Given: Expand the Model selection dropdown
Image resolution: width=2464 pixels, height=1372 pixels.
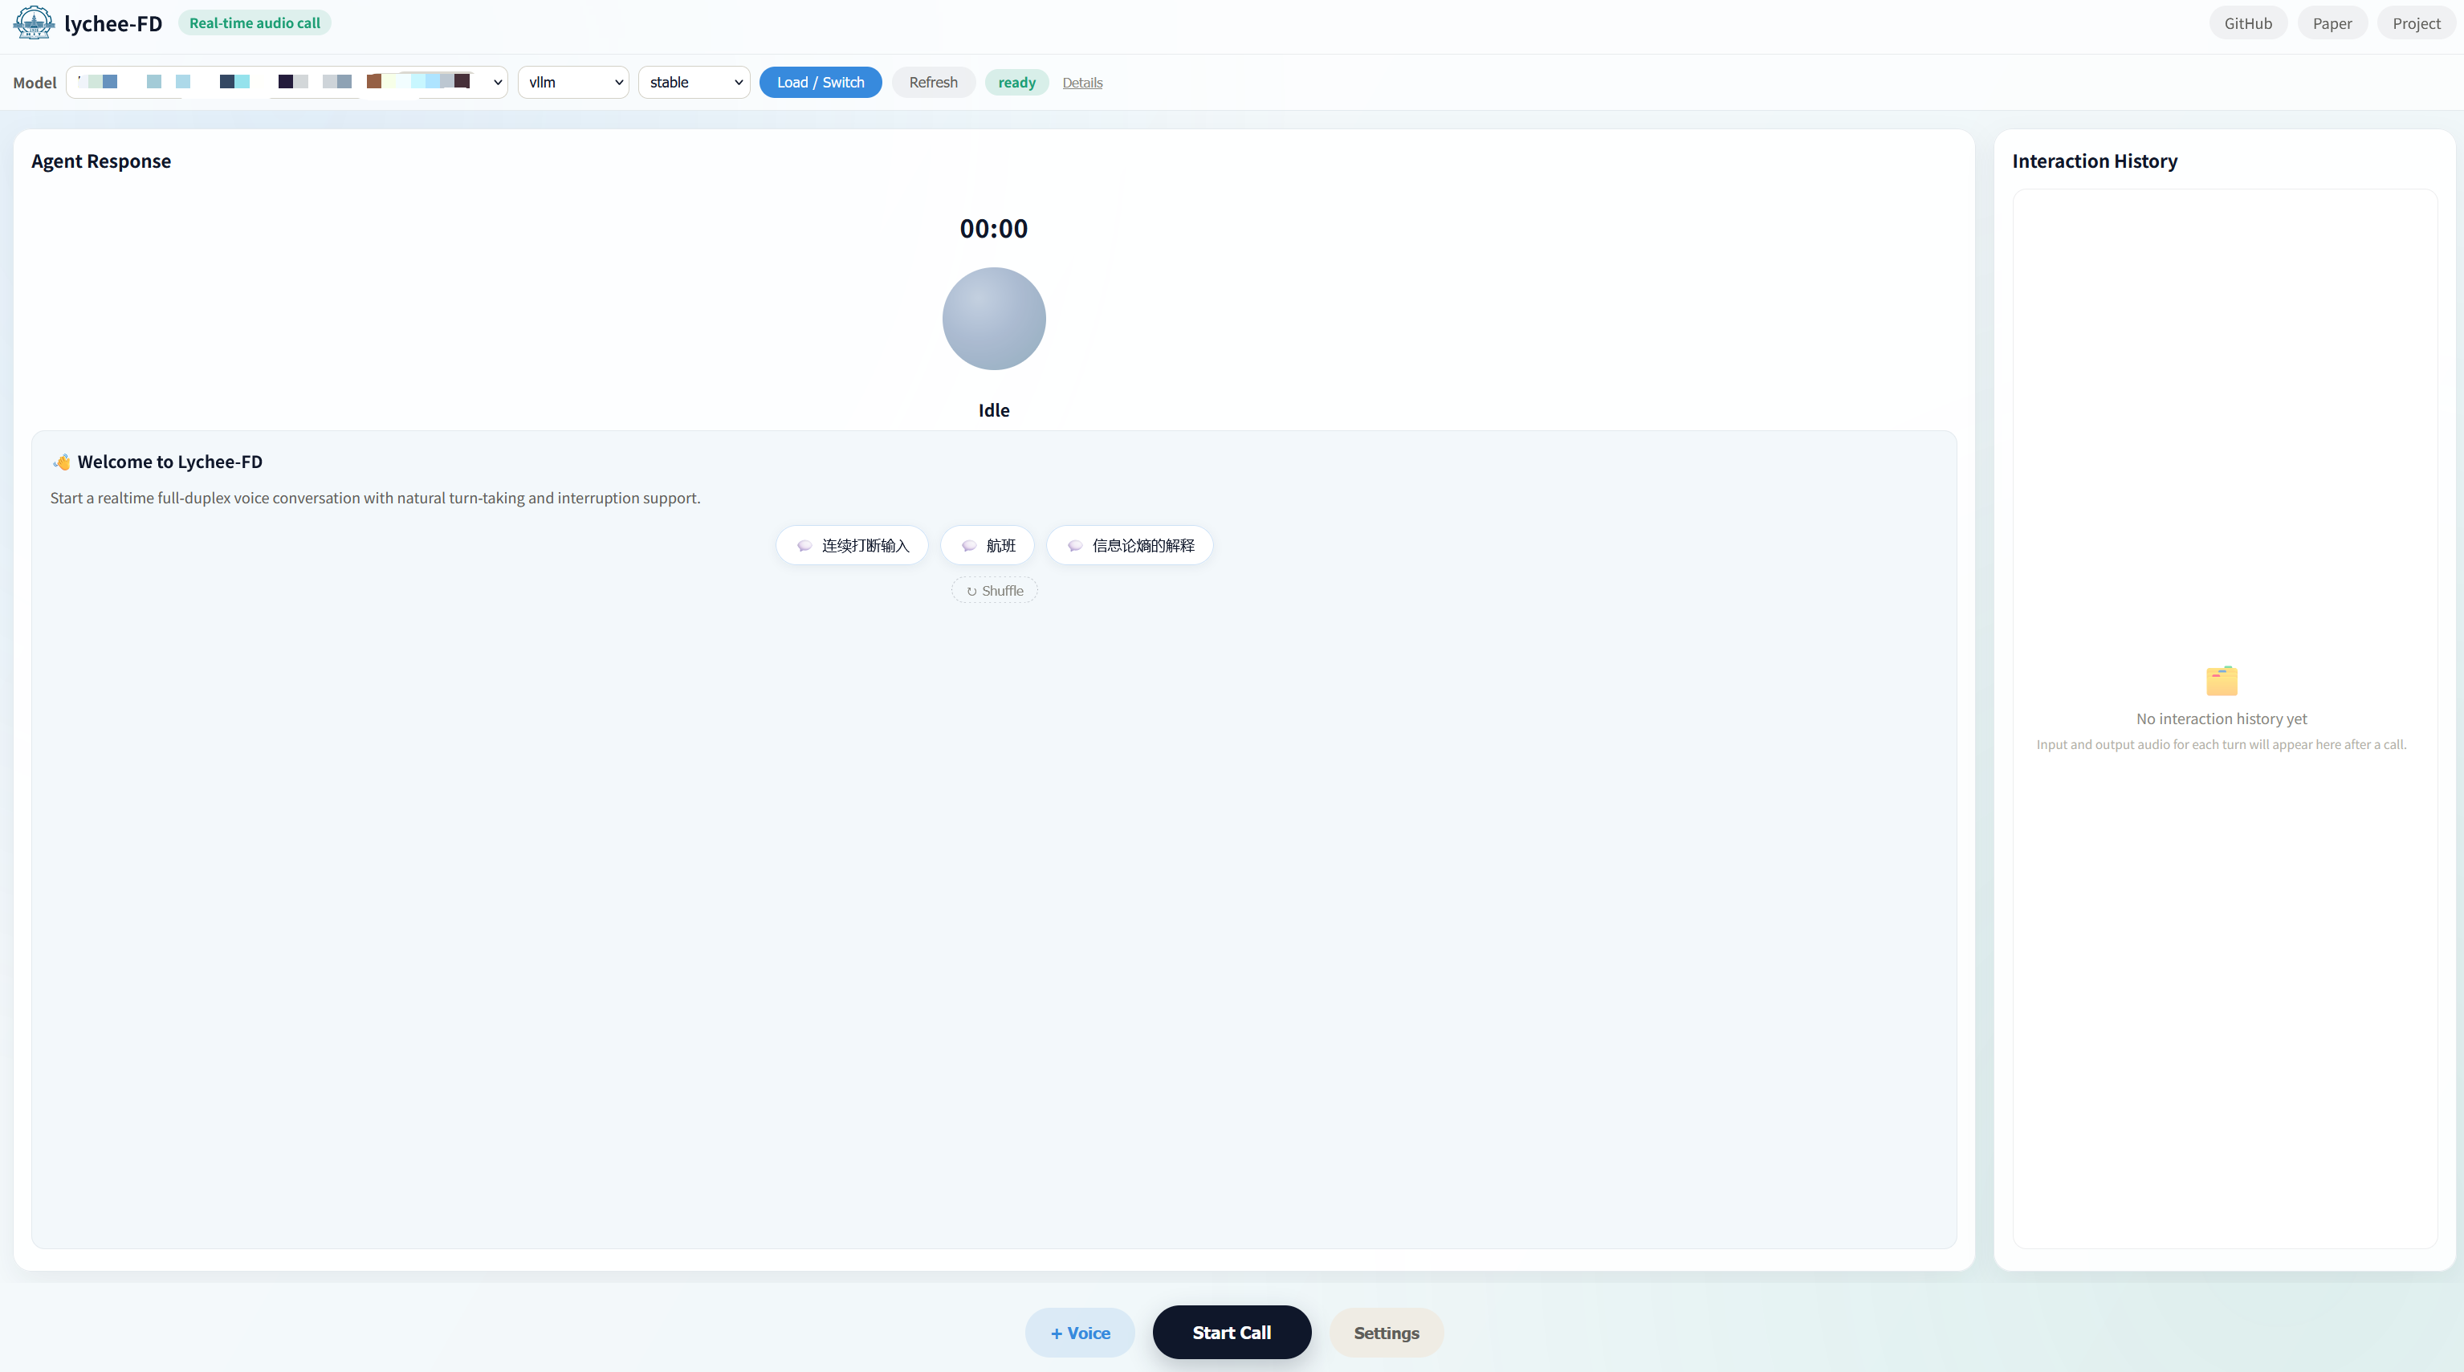Looking at the screenshot, I should pyautogui.click(x=287, y=82).
